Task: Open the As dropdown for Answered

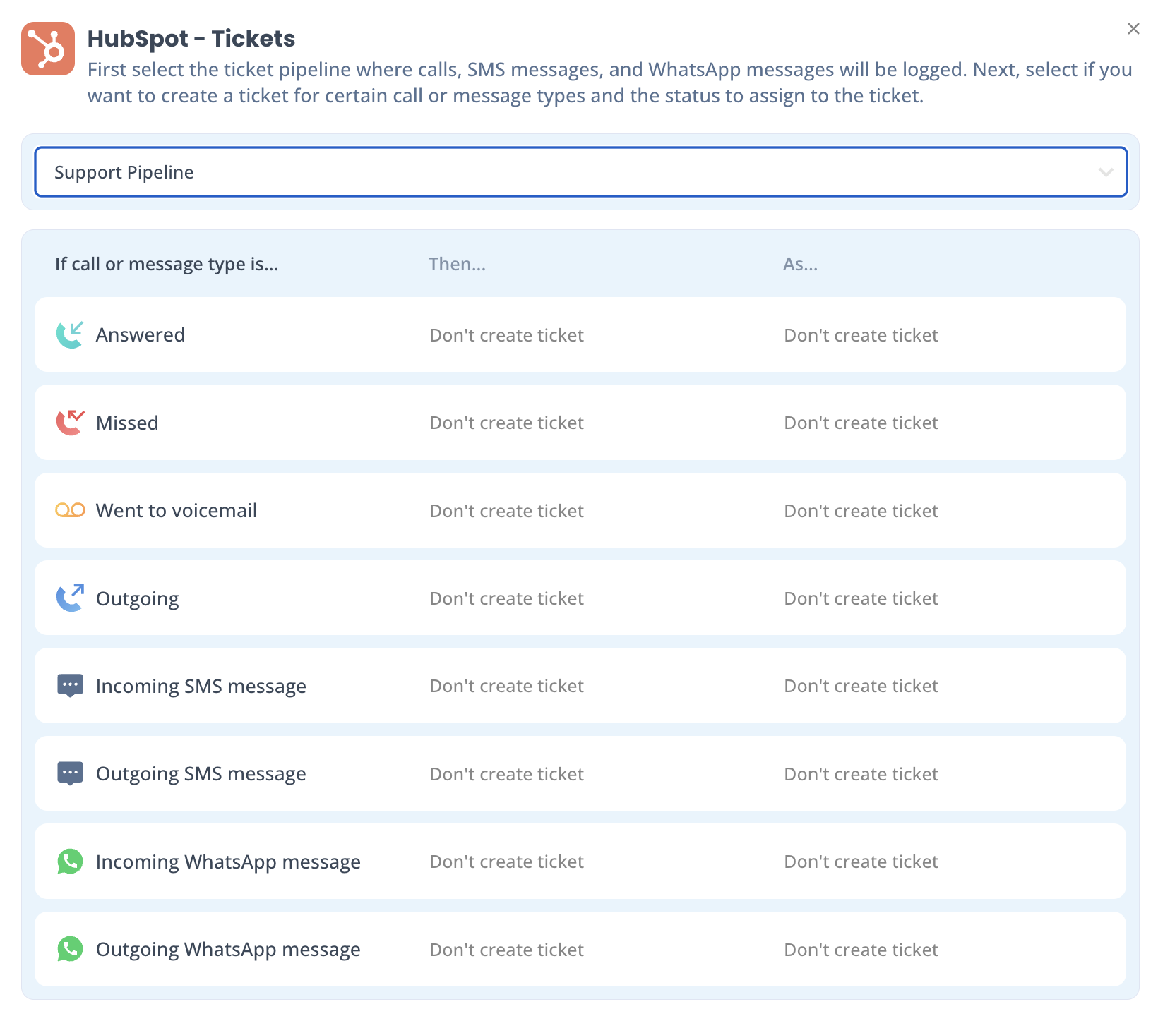Action: click(861, 335)
